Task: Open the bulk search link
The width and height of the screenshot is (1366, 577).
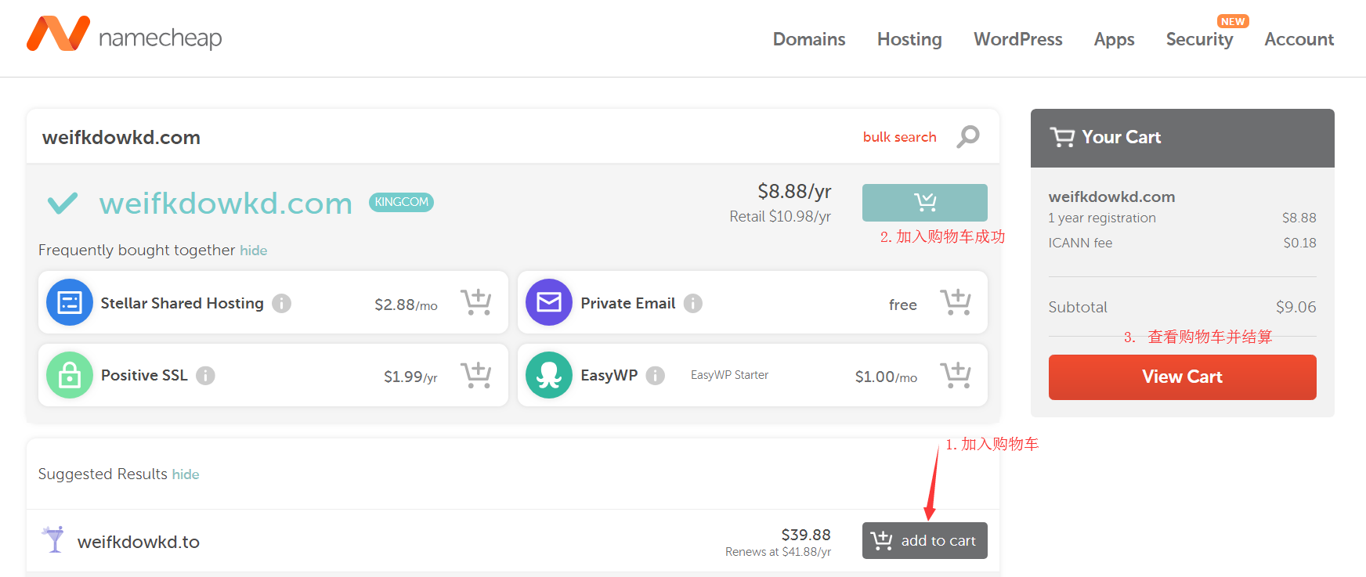Action: (x=899, y=137)
